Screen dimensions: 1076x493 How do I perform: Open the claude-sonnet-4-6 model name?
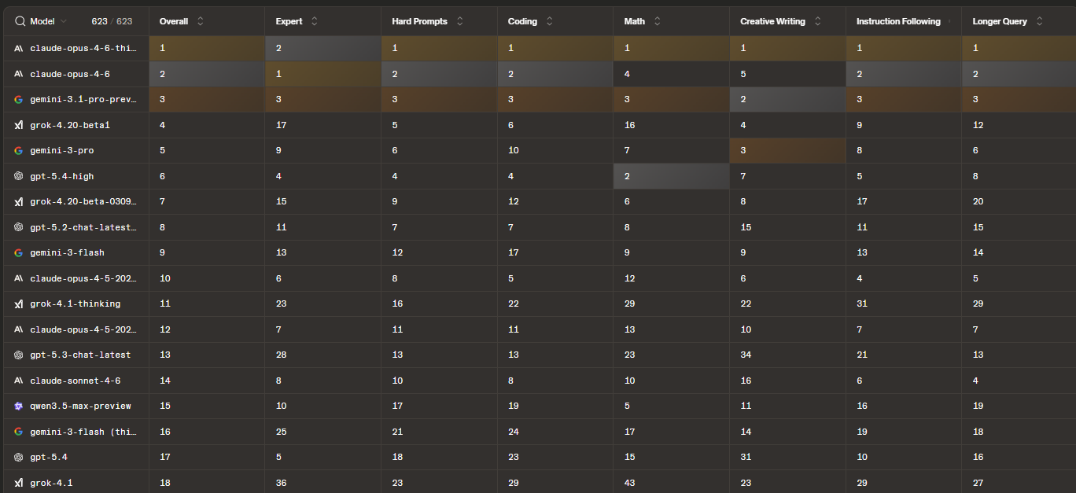[76, 381]
